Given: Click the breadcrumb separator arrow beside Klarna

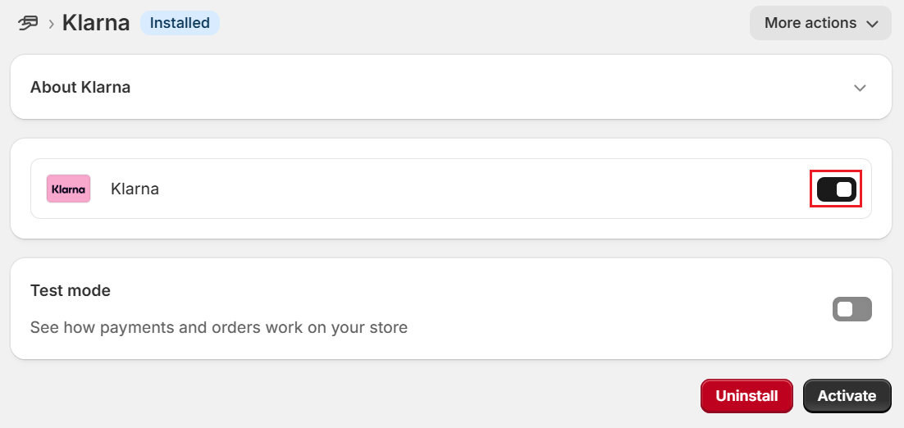Looking at the screenshot, I should (52, 24).
